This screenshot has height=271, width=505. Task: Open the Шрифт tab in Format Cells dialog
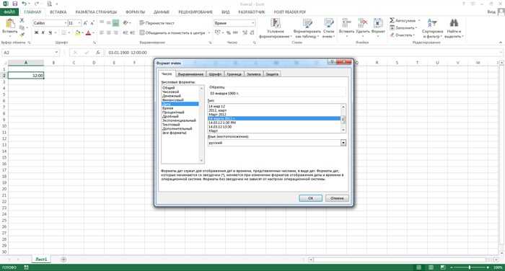(215, 74)
